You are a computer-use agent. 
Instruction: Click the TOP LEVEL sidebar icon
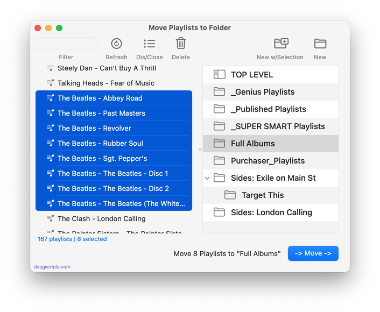pos(219,74)
